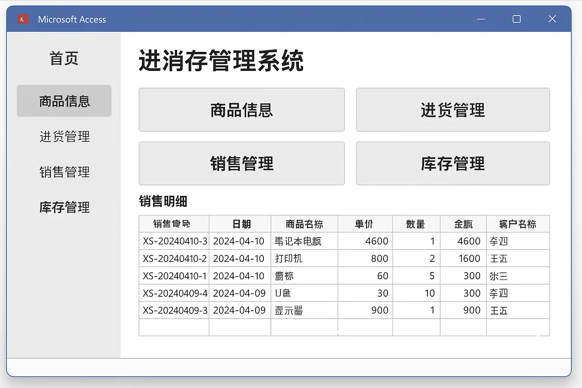Open 销售管理 from the sidebar
Image resolution: width=582 pixels, height=388 pixels.
(64, 172)
